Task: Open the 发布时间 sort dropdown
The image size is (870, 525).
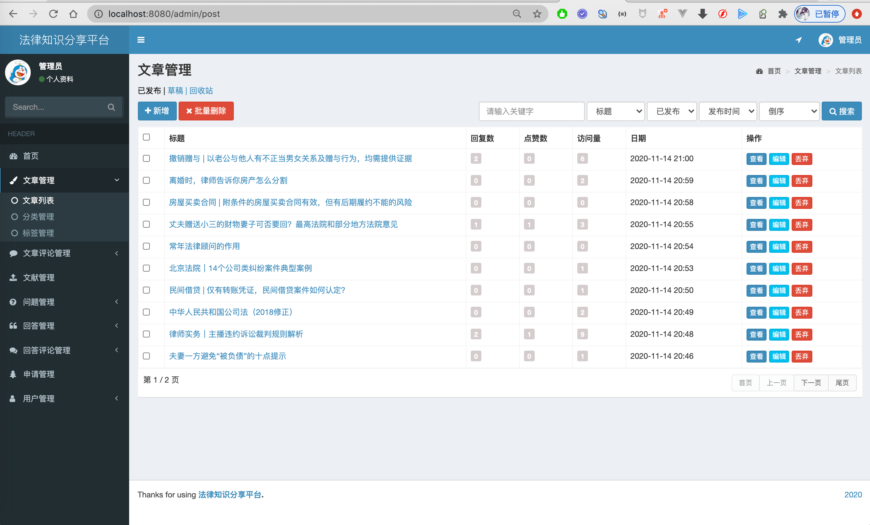Action: [x=727, y=111]
